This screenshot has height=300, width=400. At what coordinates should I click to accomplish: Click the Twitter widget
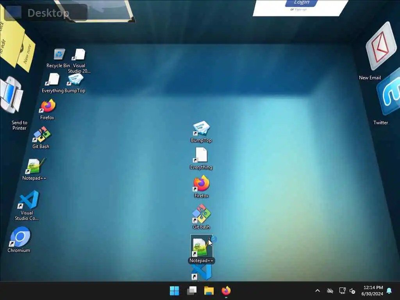[x=389, y=92]
